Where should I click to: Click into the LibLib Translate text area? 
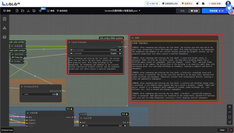point(95,65)
